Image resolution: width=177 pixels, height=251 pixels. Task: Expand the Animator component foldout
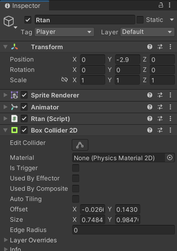click(5, 107)
